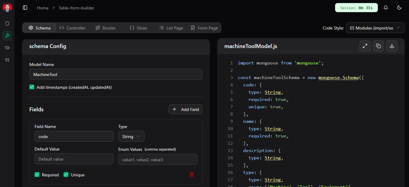409x187 pixels.
Task: Toggle the Required checkbox
Action: pyautogui.click(x=37, y=175)
